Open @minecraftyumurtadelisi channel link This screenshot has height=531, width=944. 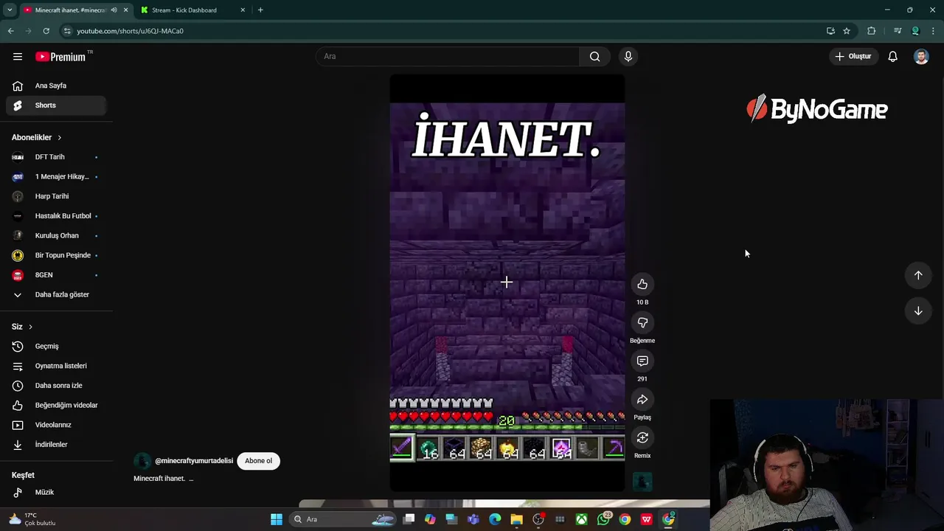(x=194, y=461)
